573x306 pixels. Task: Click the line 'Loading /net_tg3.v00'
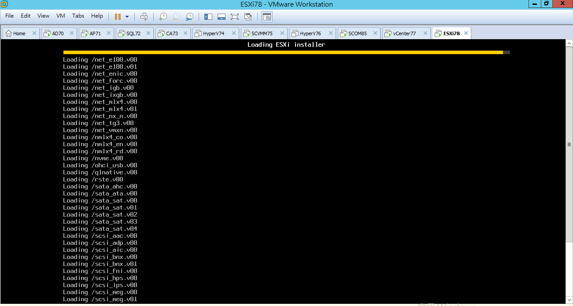click(98, 123)
